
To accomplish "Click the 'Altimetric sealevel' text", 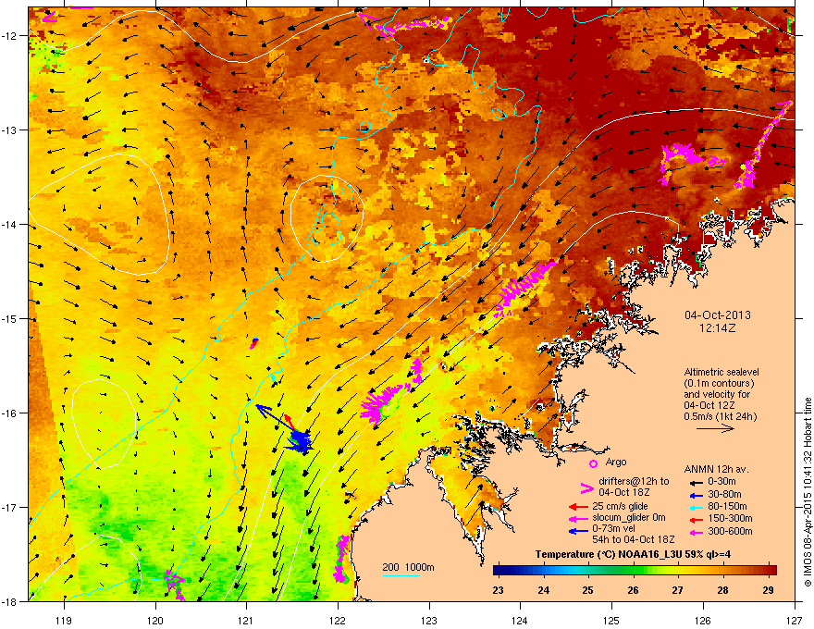I will point(721,372).
